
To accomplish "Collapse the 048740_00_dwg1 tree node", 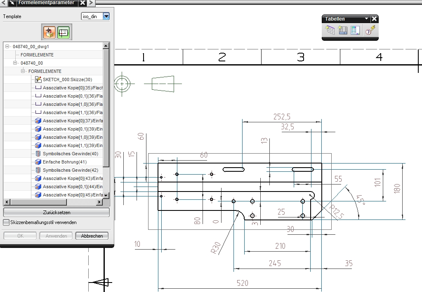I will 7,47.
